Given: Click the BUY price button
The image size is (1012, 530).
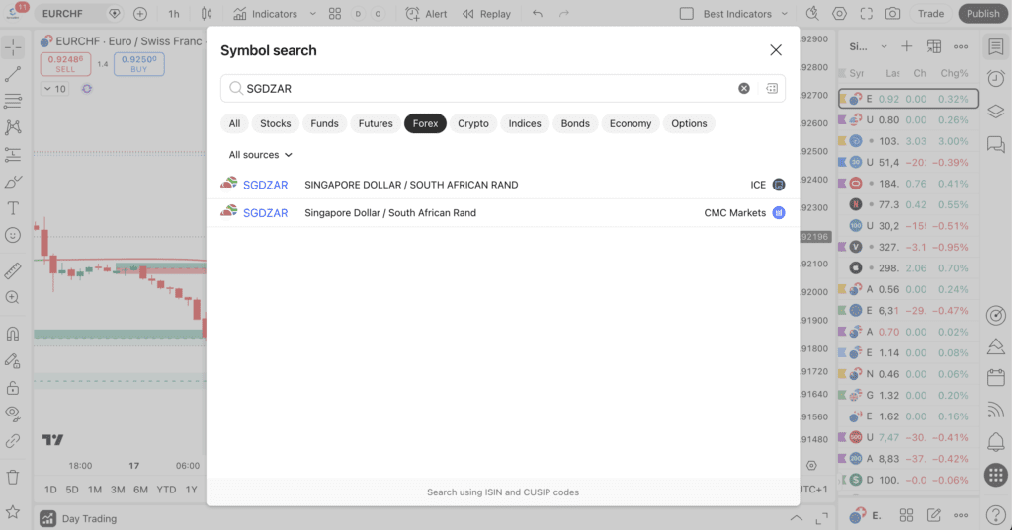Looking at the screenshot, I should tap(139, 64).
